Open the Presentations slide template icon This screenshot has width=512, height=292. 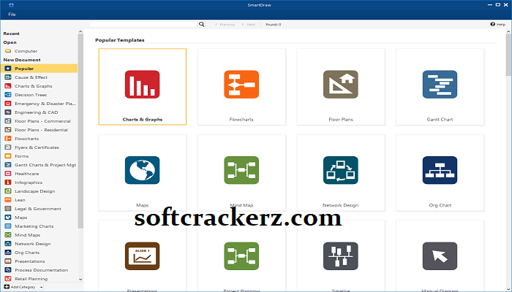point(142,255)
